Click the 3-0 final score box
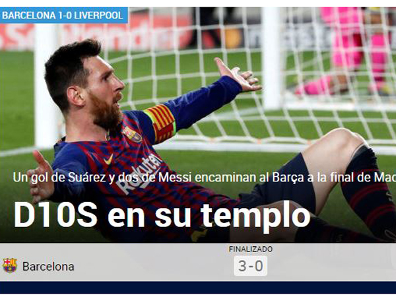396x297 pixels. pos(250,266)
